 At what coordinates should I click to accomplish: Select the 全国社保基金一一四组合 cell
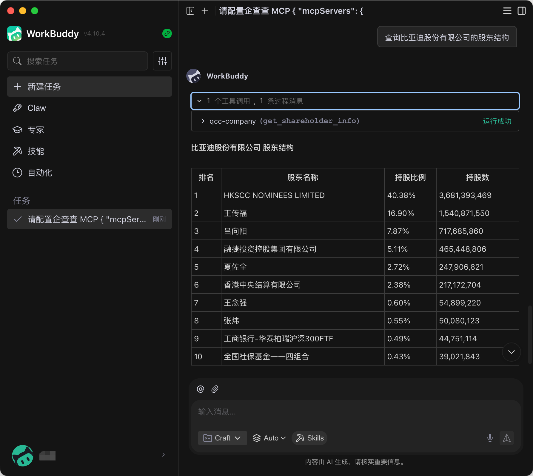(303, 357)
